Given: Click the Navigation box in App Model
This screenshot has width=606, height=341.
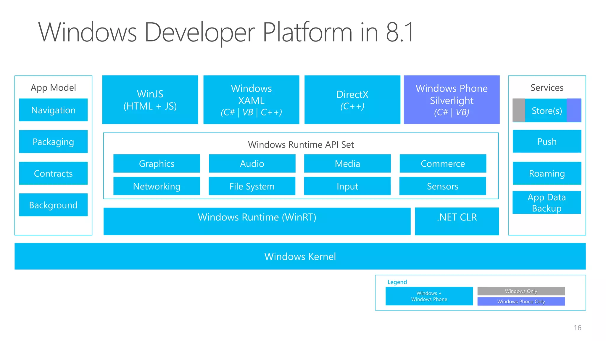Looking at the screenshot, I should tap(53, 110).
